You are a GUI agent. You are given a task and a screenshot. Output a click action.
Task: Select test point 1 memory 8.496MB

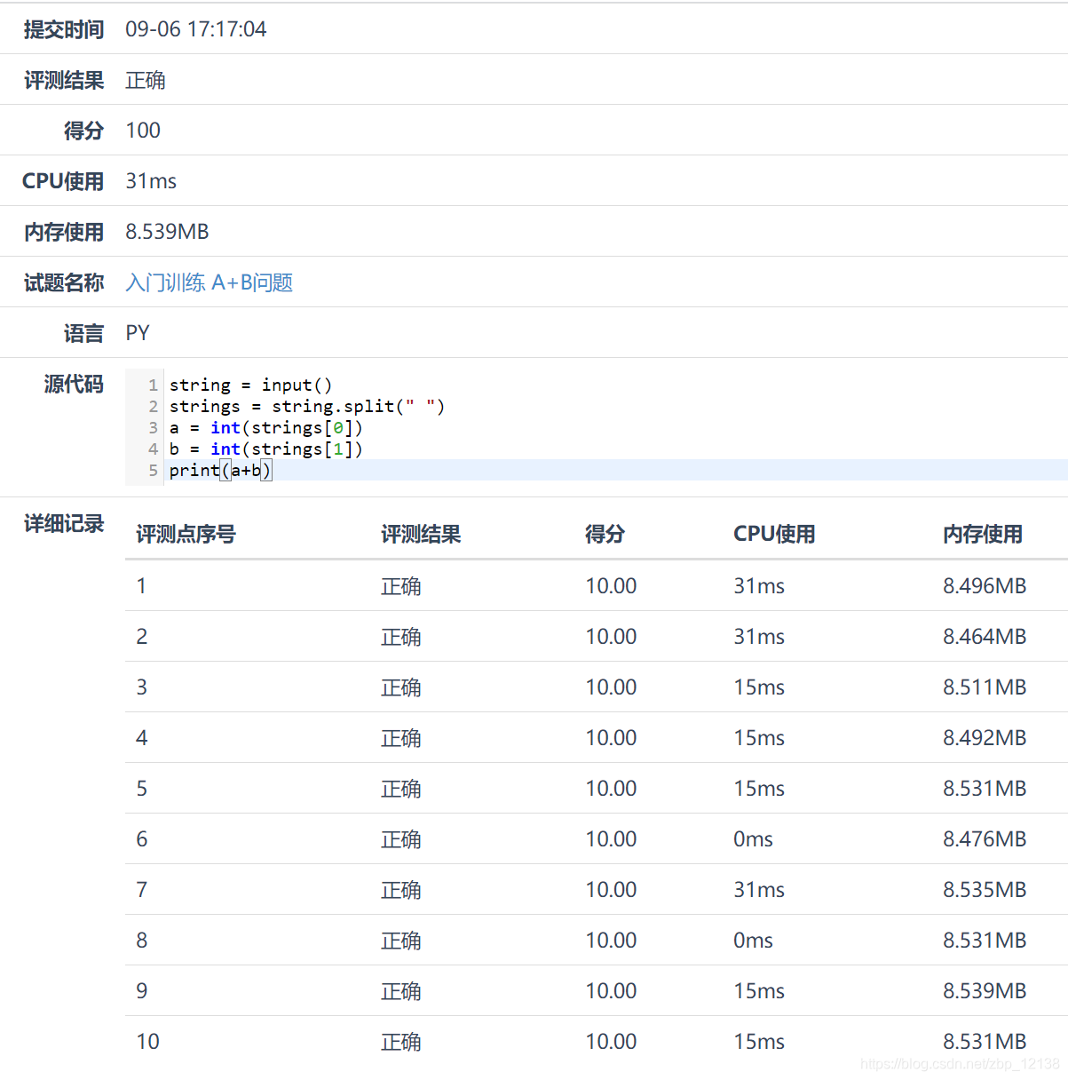point(985,586)
